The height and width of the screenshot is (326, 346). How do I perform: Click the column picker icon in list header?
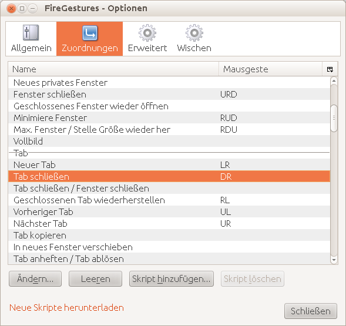tap(330, 69)
